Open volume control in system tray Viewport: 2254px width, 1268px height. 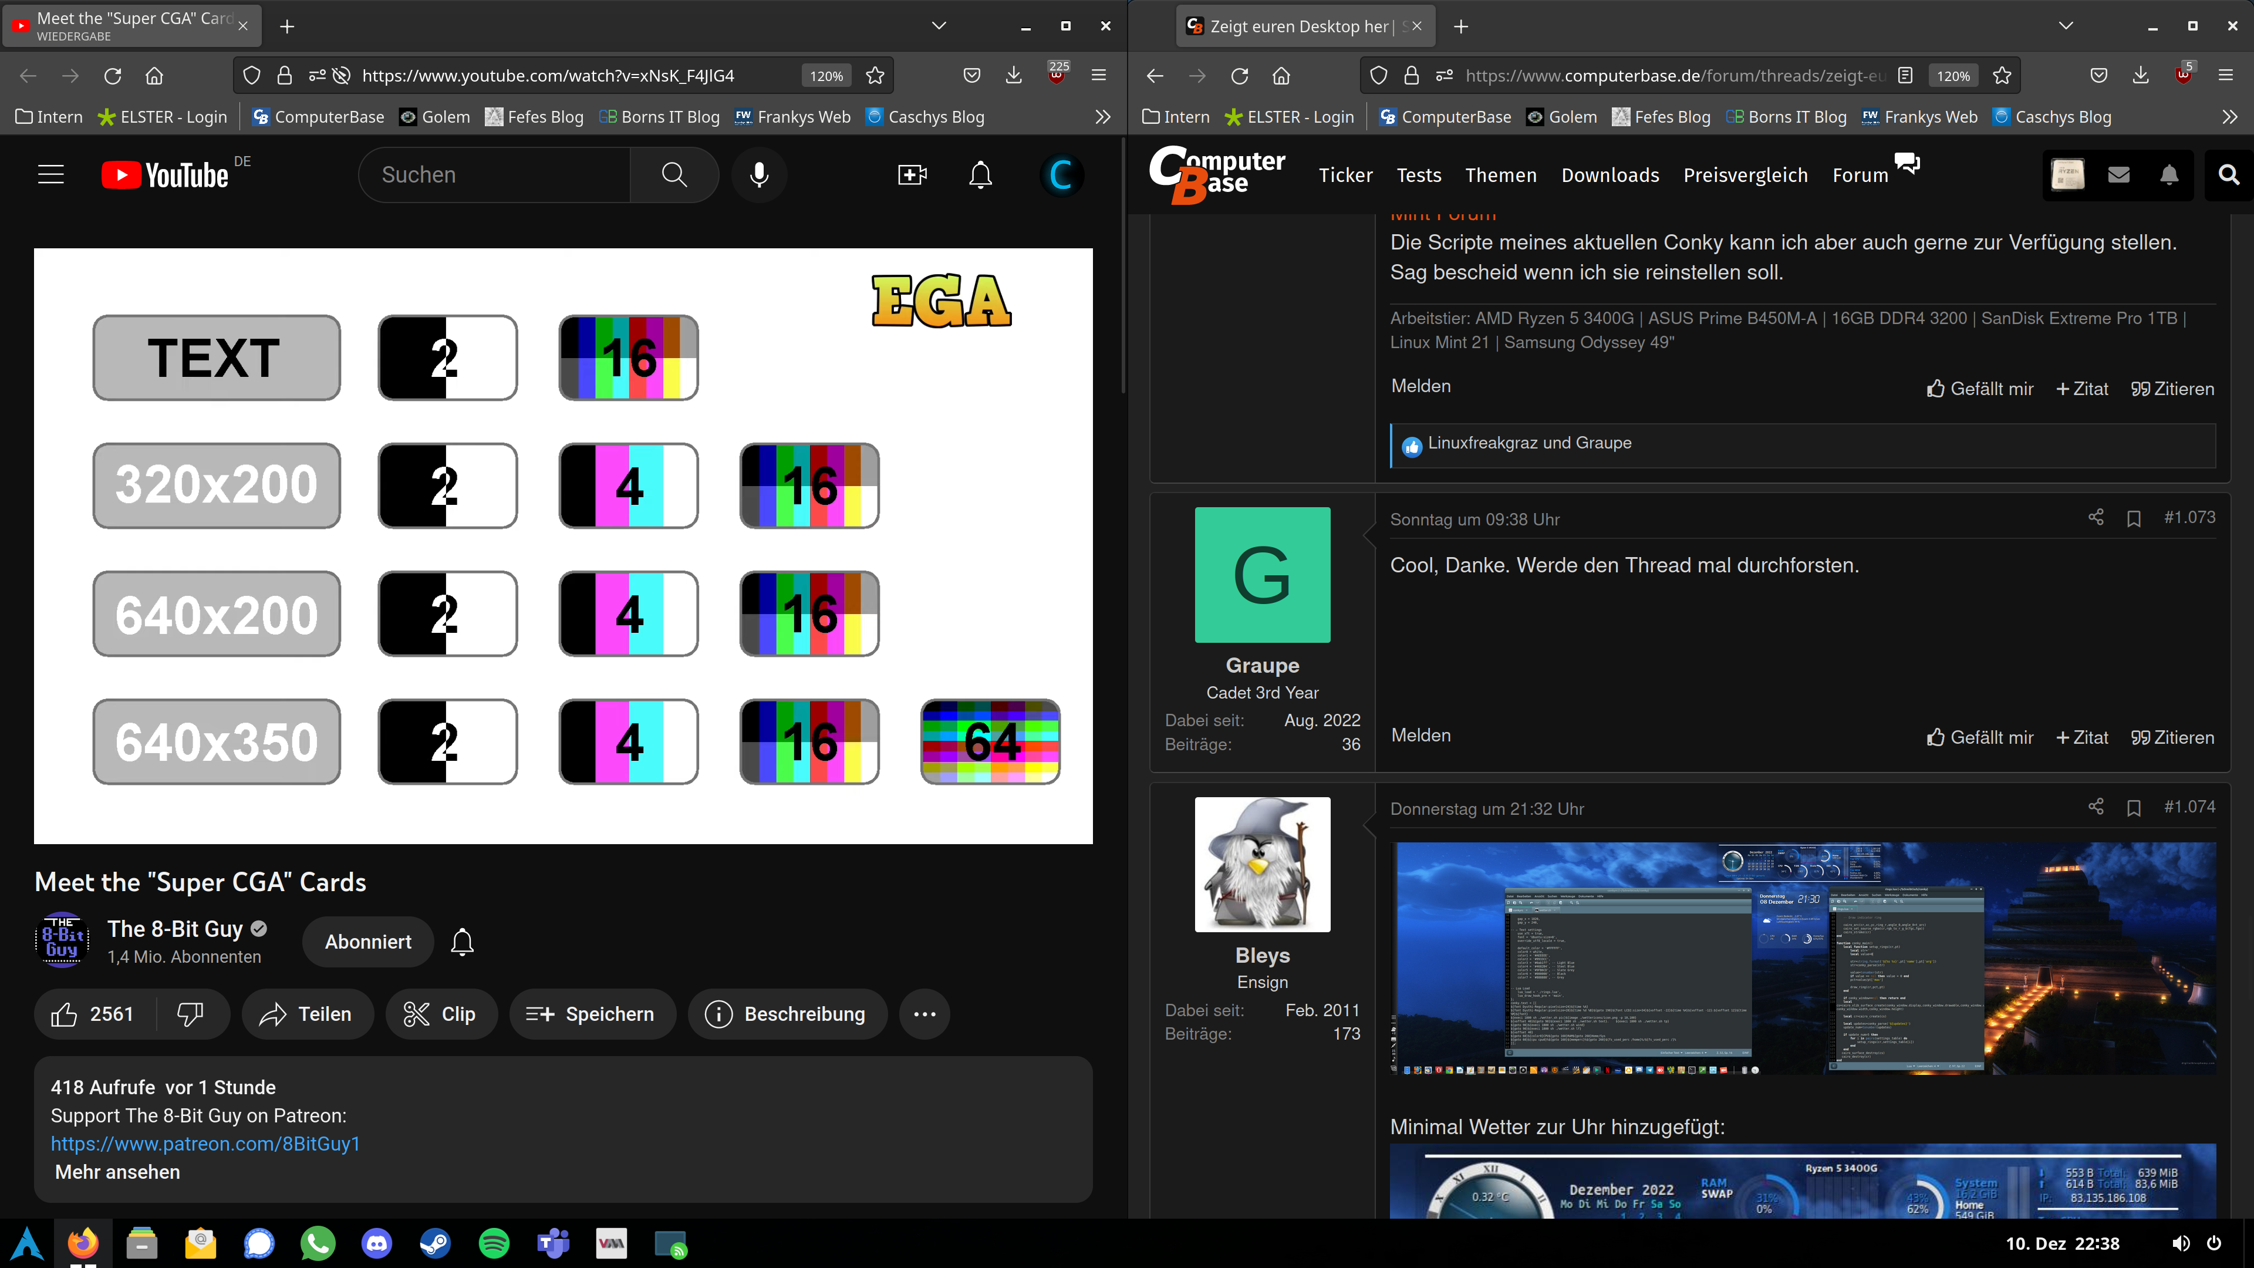tap(2181, 1243)
